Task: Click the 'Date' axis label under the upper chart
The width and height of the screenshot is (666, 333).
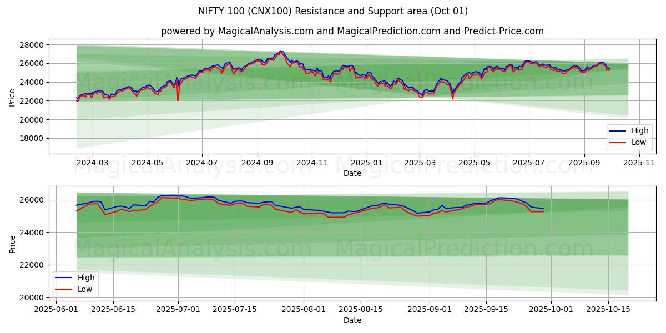Action: coord(352,173)
